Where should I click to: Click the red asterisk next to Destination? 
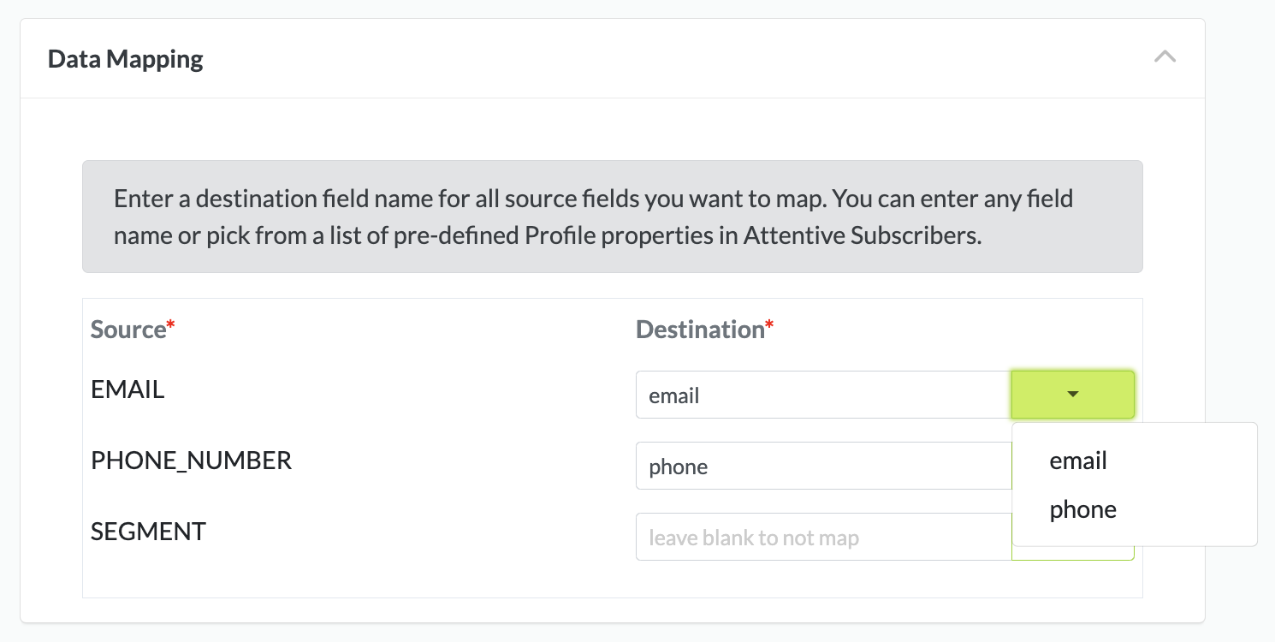click(769, 325)
